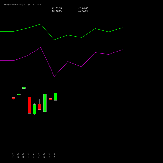Viewport: 163px width, 163px height.
Task: Click the tall red candle above 23 Jul
Action: pyautogui.click(x=29, y=105)
